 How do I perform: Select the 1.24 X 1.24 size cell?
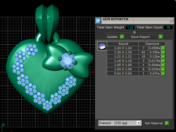pyautogui.click(x=123, y=48)
